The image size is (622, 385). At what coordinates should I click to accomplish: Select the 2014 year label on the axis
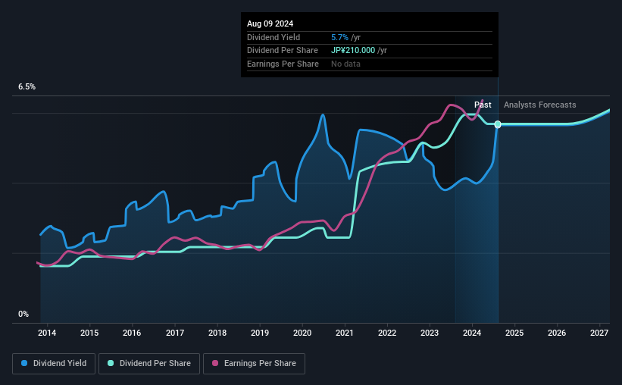[x=47, y=333]
